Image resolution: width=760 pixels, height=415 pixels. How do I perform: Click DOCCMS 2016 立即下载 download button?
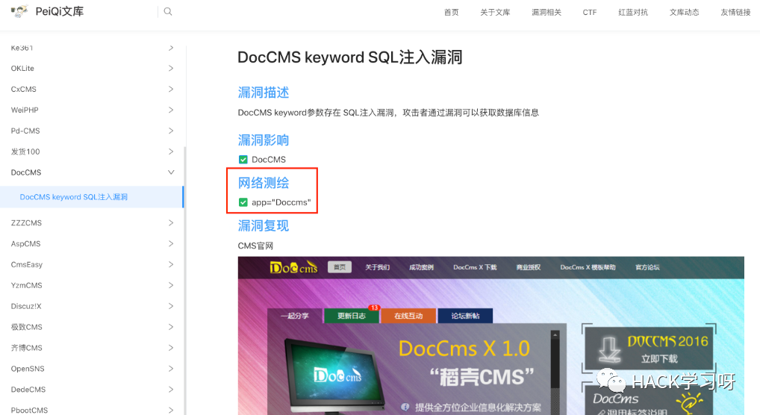[x=649, y=349]
